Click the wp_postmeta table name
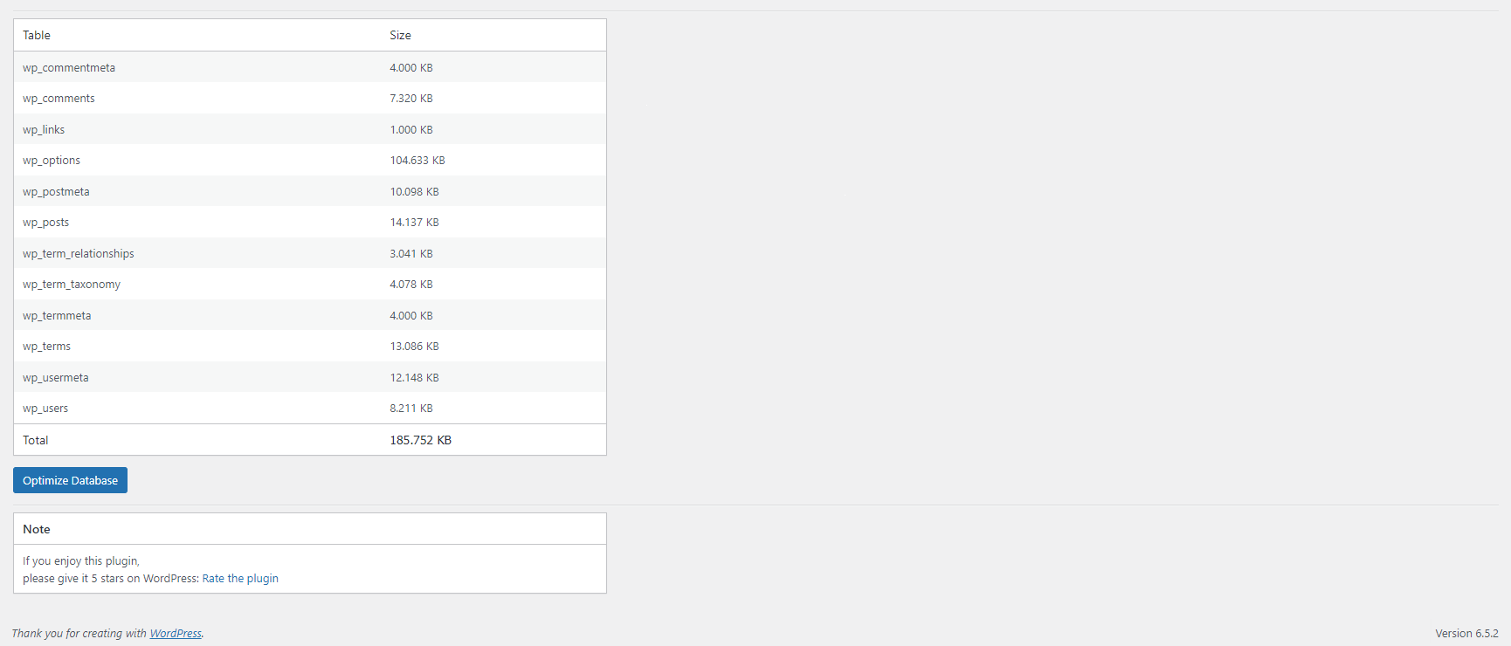 (56, 192)
